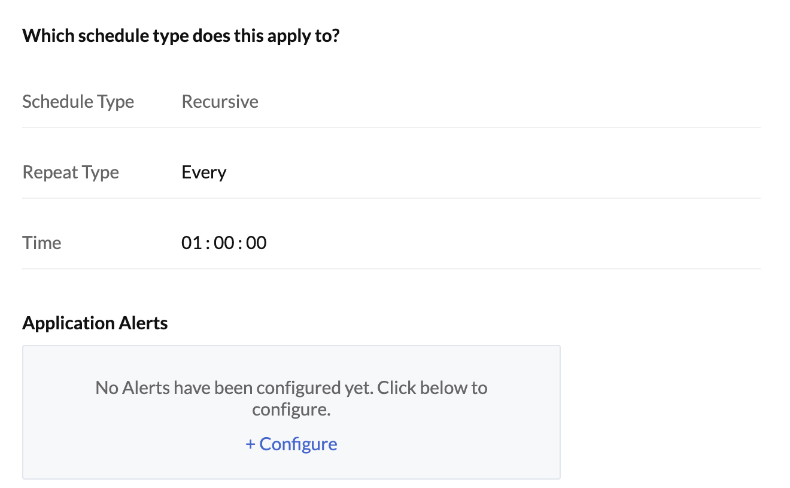Viewport: 790px width, 488px height.
Task: Click the Time row label
Action: (x=42, y=243)
